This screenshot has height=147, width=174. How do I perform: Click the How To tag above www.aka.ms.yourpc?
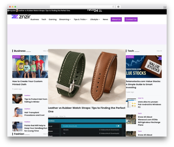[x=141, y=98]
